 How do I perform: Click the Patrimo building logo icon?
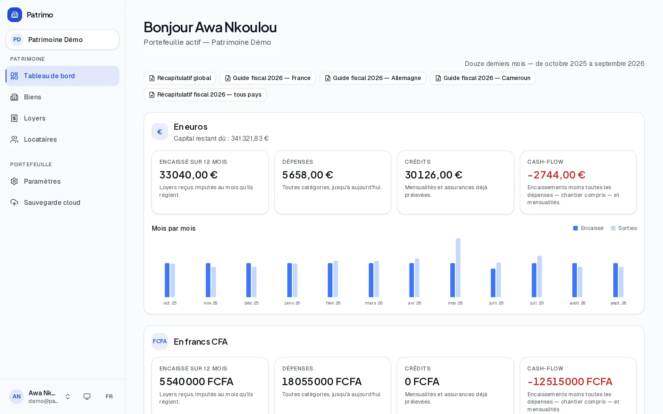(x=15, y=15)
